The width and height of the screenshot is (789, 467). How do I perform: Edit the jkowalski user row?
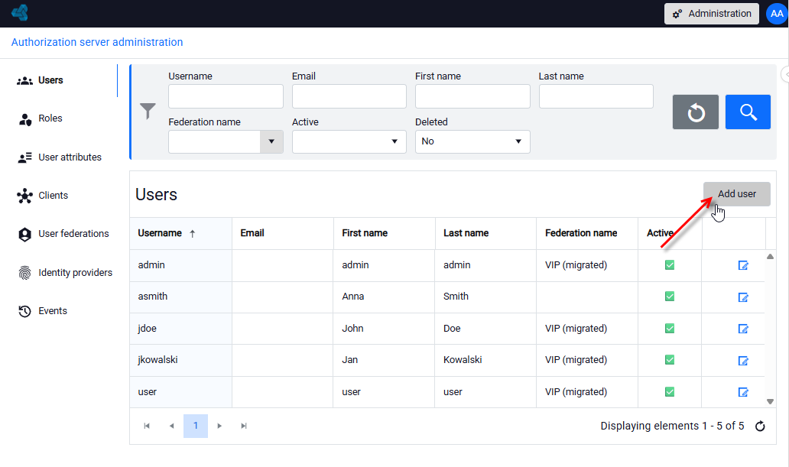[x=742, y=360]
